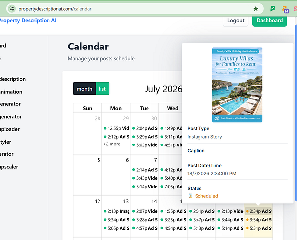
Task: Click the Mon column header
Action: click(116, 108)
